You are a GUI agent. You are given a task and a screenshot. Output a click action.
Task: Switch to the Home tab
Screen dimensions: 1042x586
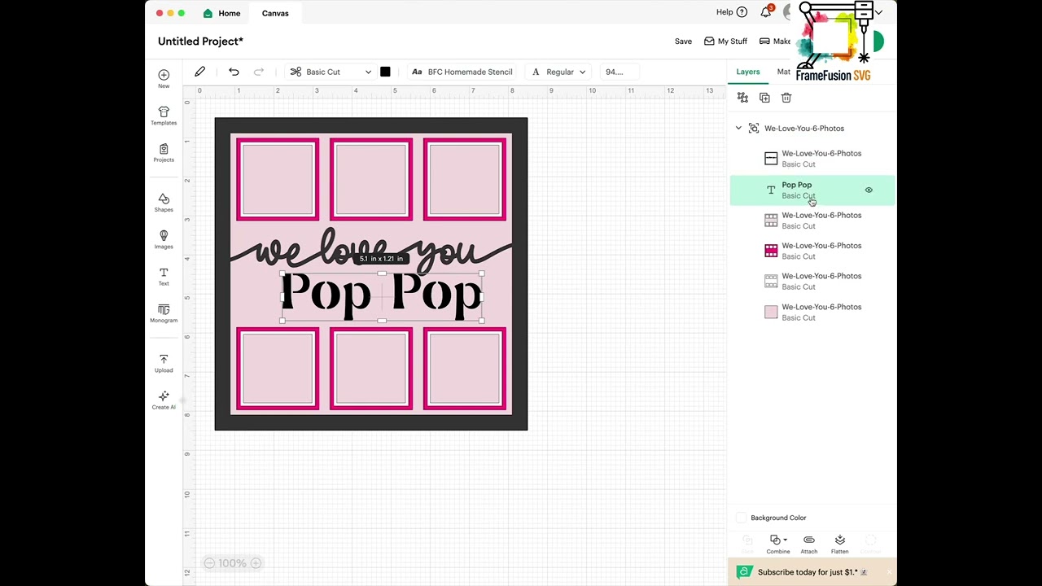(221, 13)
